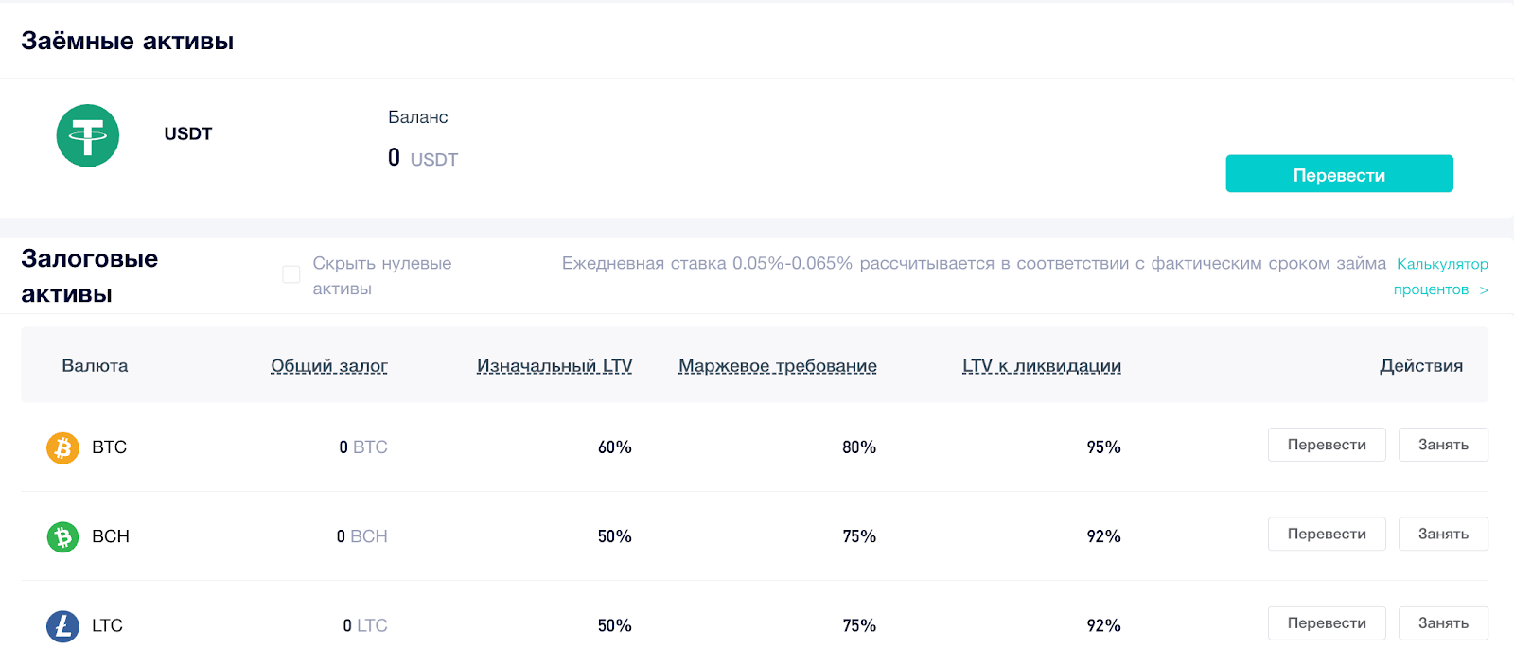Viewport: 1514px width, 666px height.
Task: Click the total collateral column header
Action: point(329,366)
